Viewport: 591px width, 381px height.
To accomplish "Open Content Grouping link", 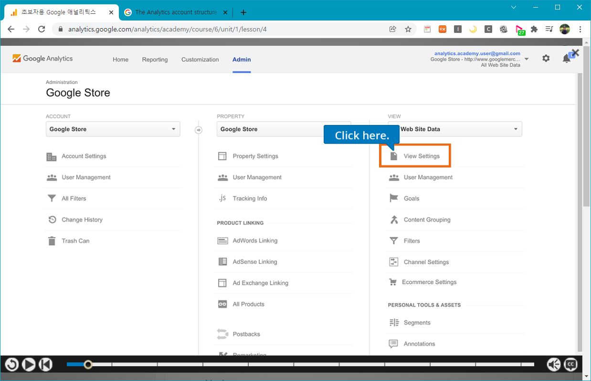I will tap(427, 220).
